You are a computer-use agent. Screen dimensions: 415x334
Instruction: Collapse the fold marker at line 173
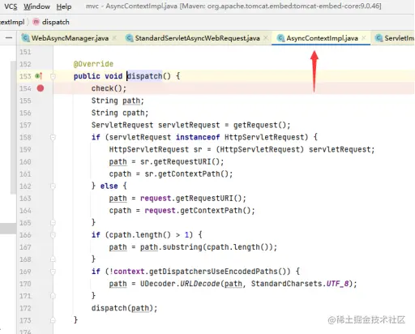point(53,320)
